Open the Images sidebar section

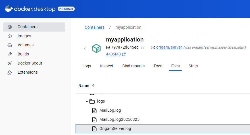34,36
